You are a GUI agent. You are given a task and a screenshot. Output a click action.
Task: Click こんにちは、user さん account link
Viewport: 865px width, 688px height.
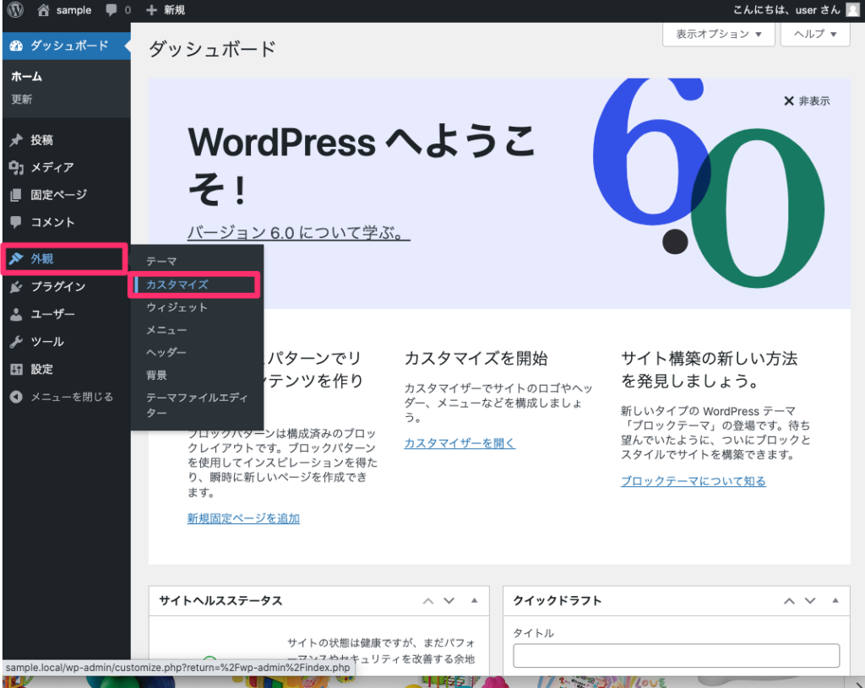(x=786, y=10)
